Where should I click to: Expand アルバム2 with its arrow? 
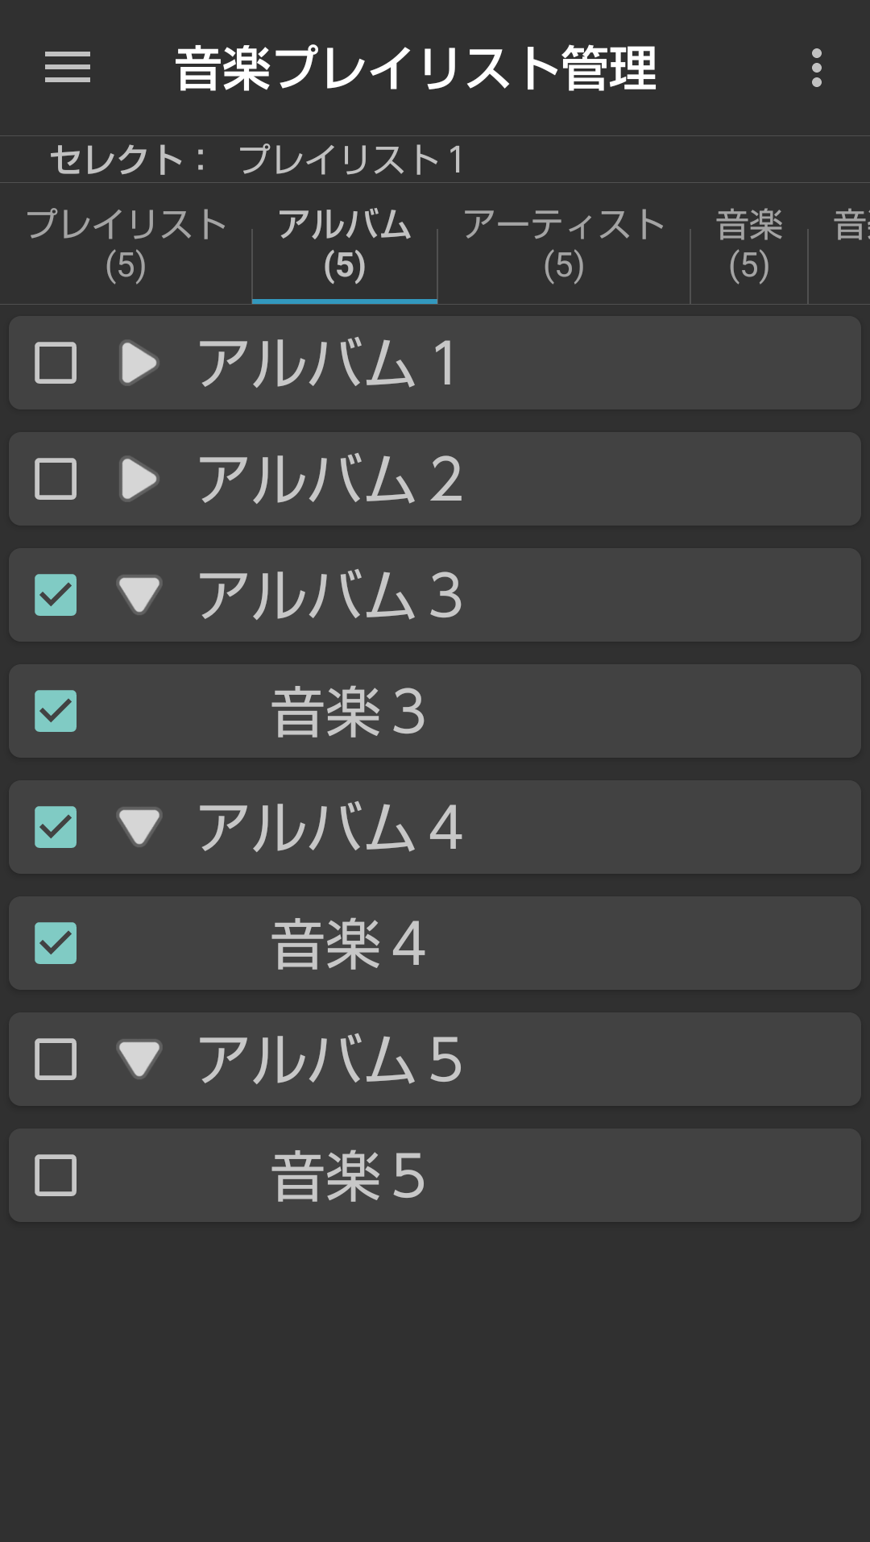coord(139,479)
